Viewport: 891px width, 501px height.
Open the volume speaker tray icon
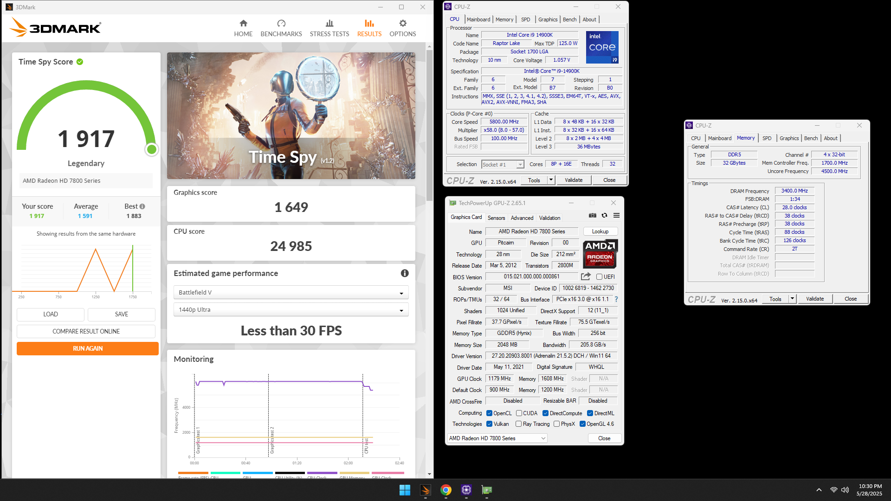pyautogui.click(x=845, y=490)
